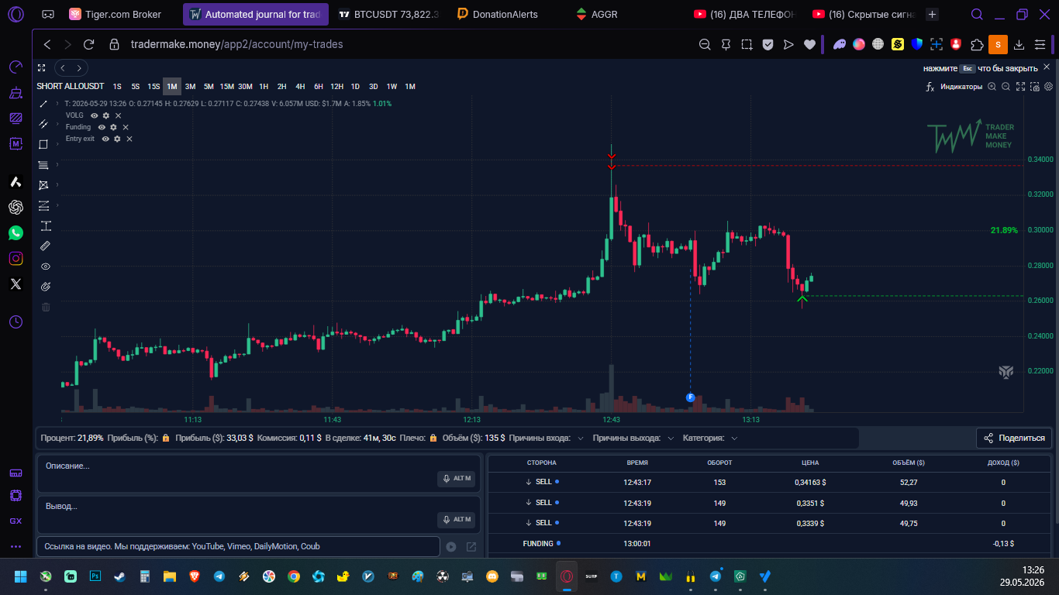Open WhatsApp in the Opera sidebar
The height and width of the screenshot is (595, 1059).
click(16, 232)
